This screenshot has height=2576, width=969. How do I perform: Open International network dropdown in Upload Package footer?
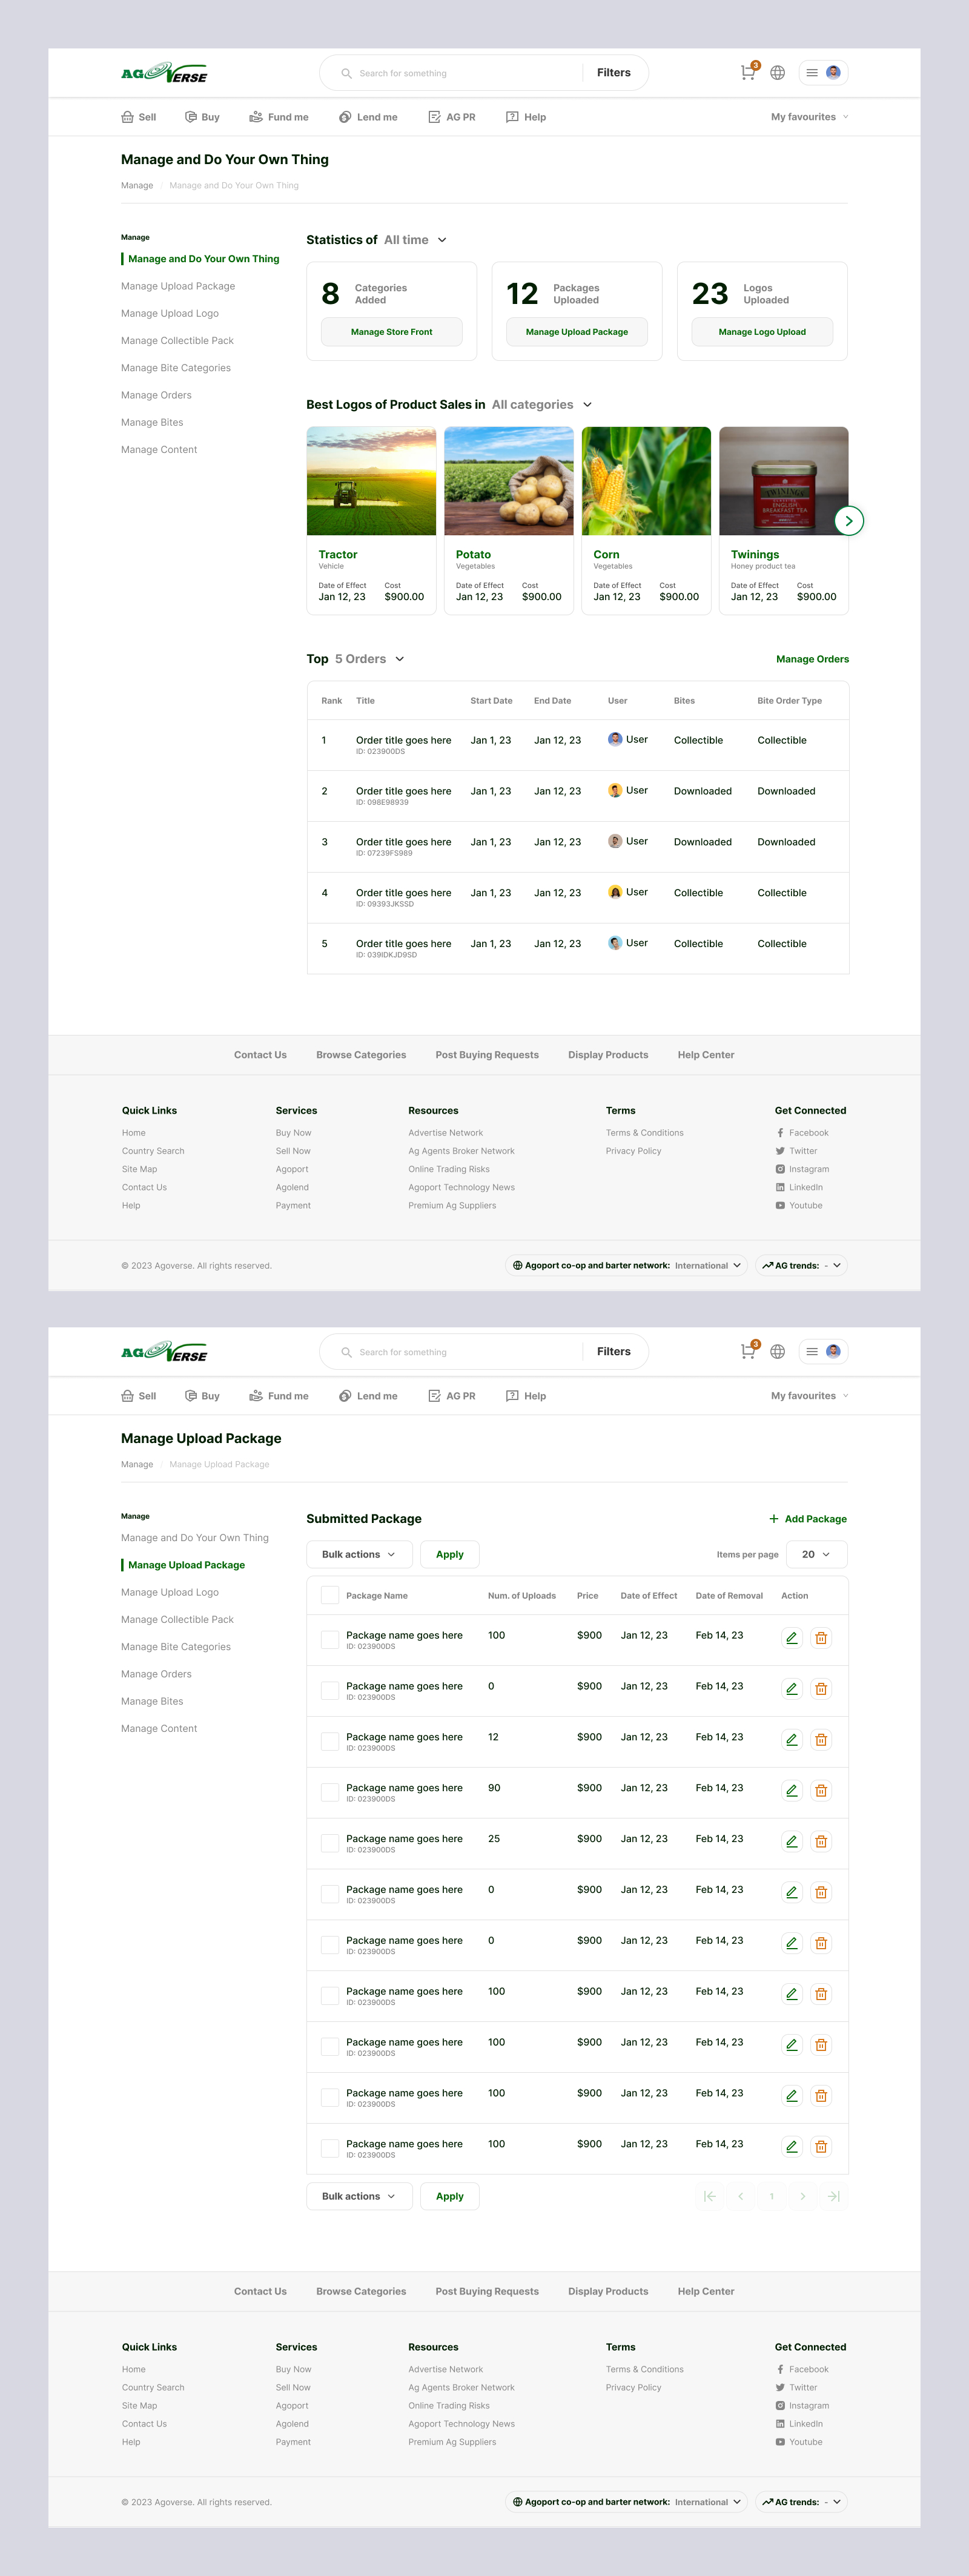pyautogui.click(x=627, y=2502)
